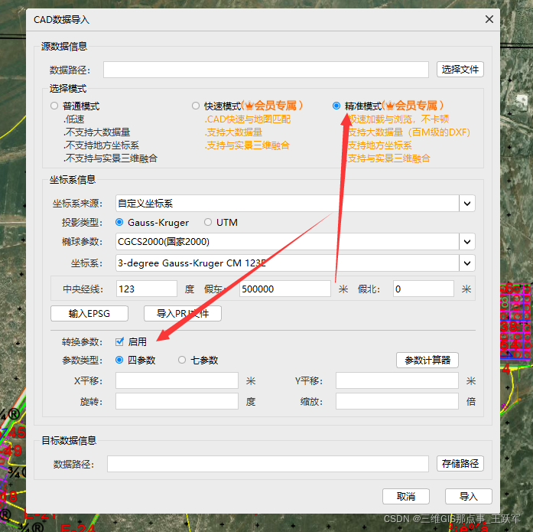The height and width of the screenshot is (532, 533).
Task: Close the CAD数据导入 dialog
Action: point(489,20)
